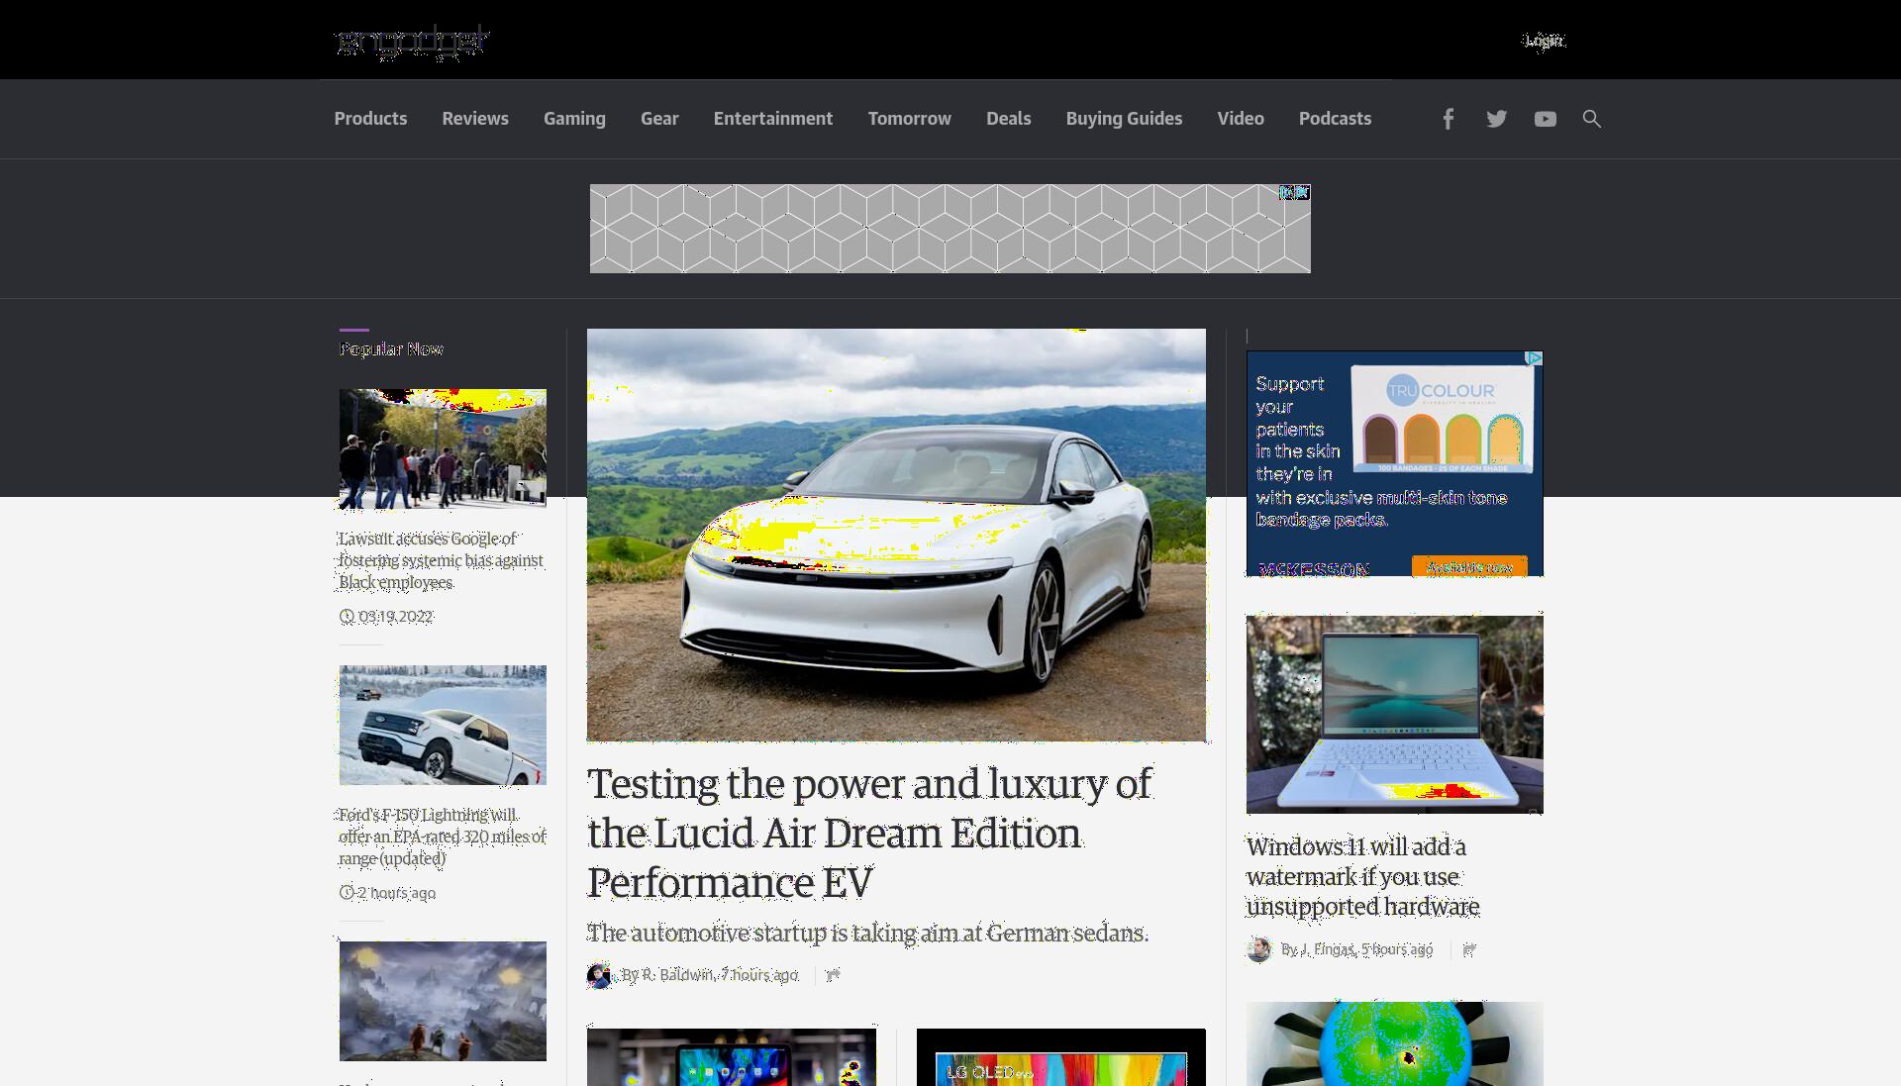Click the Available now button on McKesson ad

(x=1469, y=567)
